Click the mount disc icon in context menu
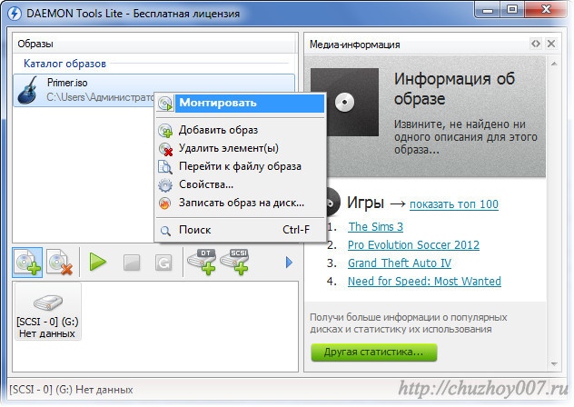The image size is (574, 407). 165,104
